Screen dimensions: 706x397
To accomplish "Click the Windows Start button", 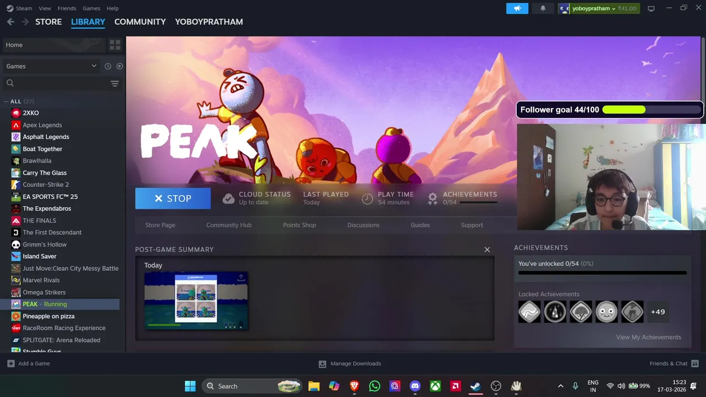I will coord(190,386).
